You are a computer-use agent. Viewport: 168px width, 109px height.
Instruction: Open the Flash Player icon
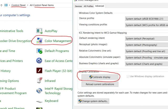pyautogui.click(x=39, y=70)
